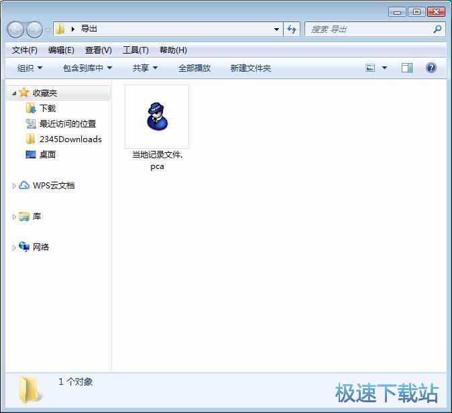The width and height of the screenshot is (452, 413).
Task: Open the 编辑(E) menu
Action: click(x=61, y=50)
